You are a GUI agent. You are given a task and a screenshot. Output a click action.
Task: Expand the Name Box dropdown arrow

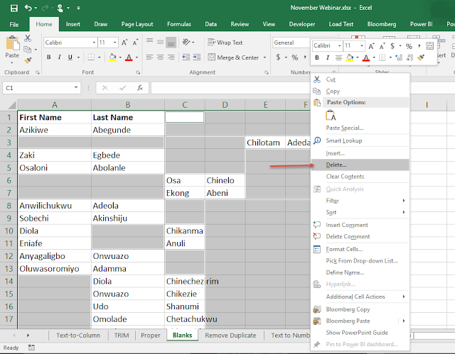coord(76,87)
